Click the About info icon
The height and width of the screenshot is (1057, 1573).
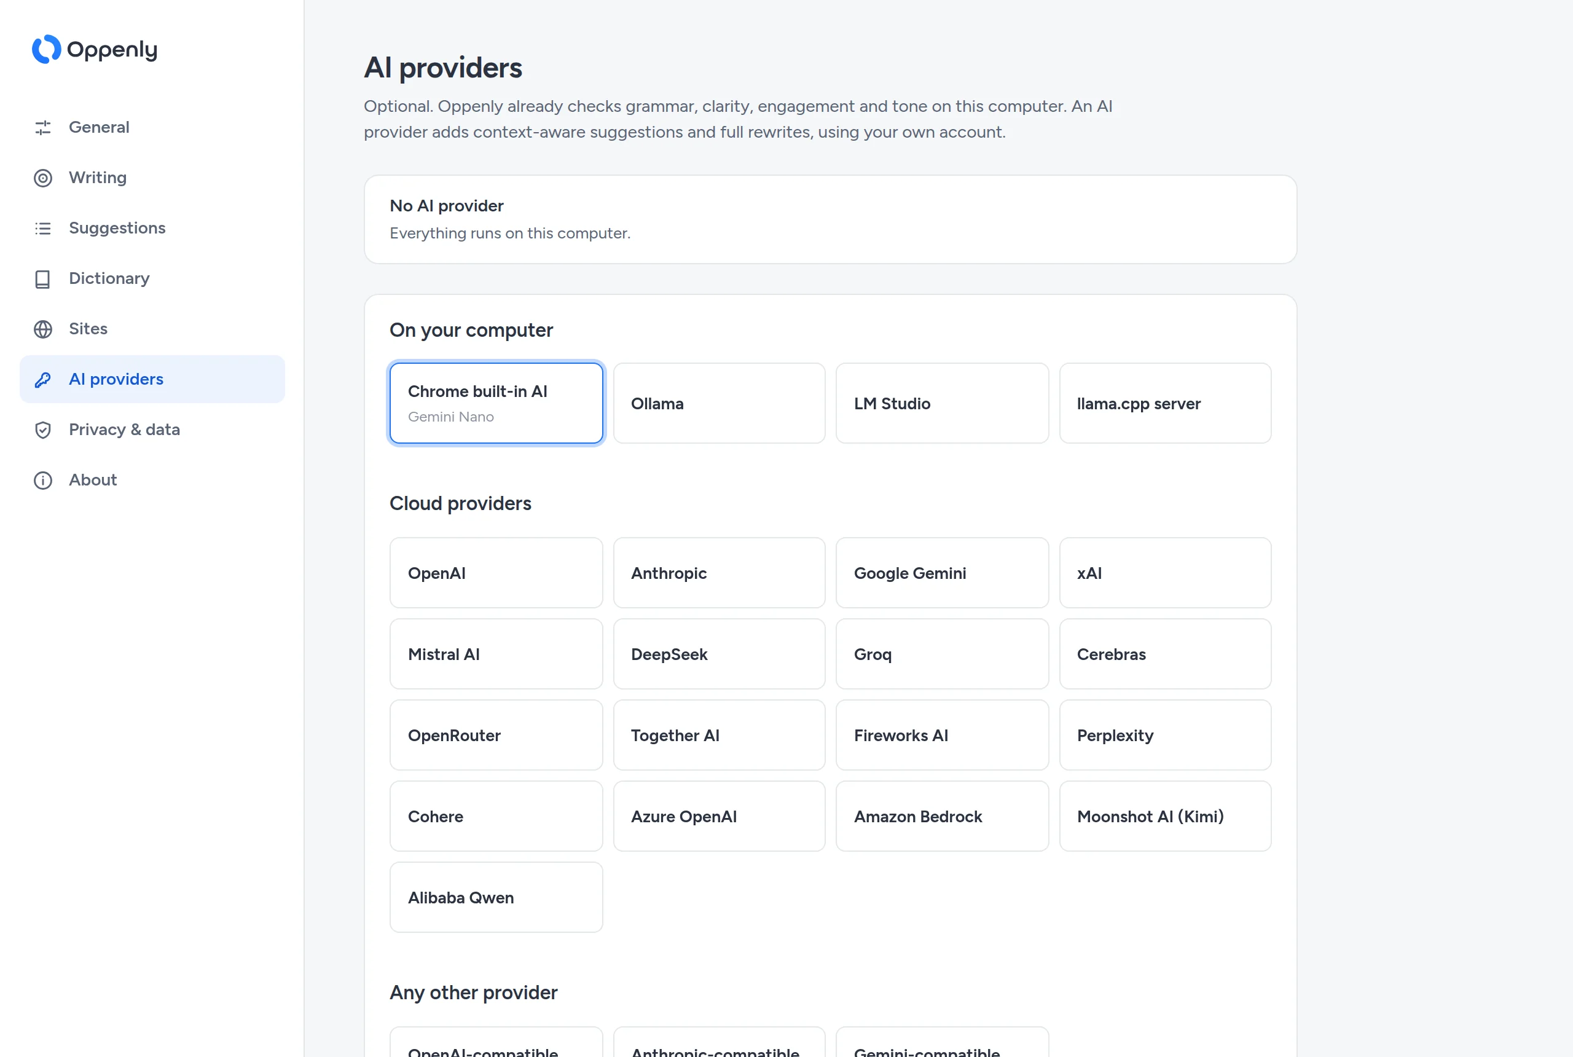tap(43, 481)
